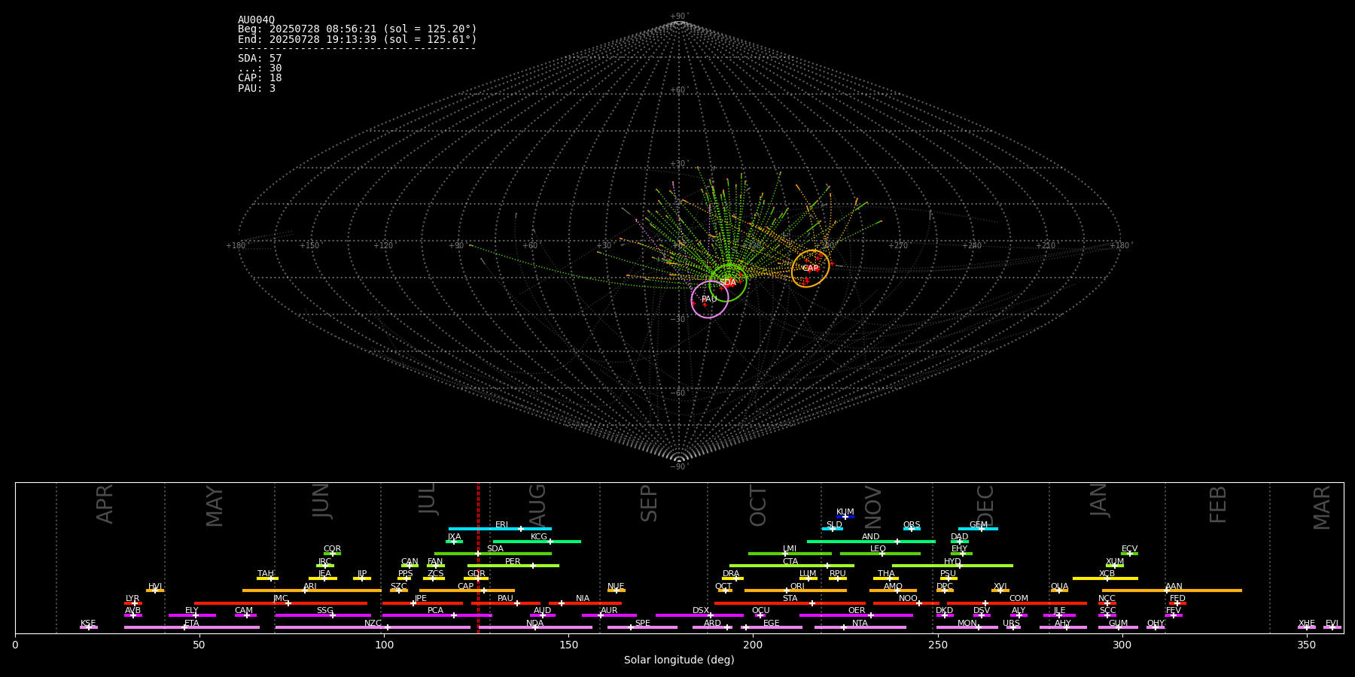Click the AUR shower label in timeline
The image size is (1355, 677).
point(609,611)
